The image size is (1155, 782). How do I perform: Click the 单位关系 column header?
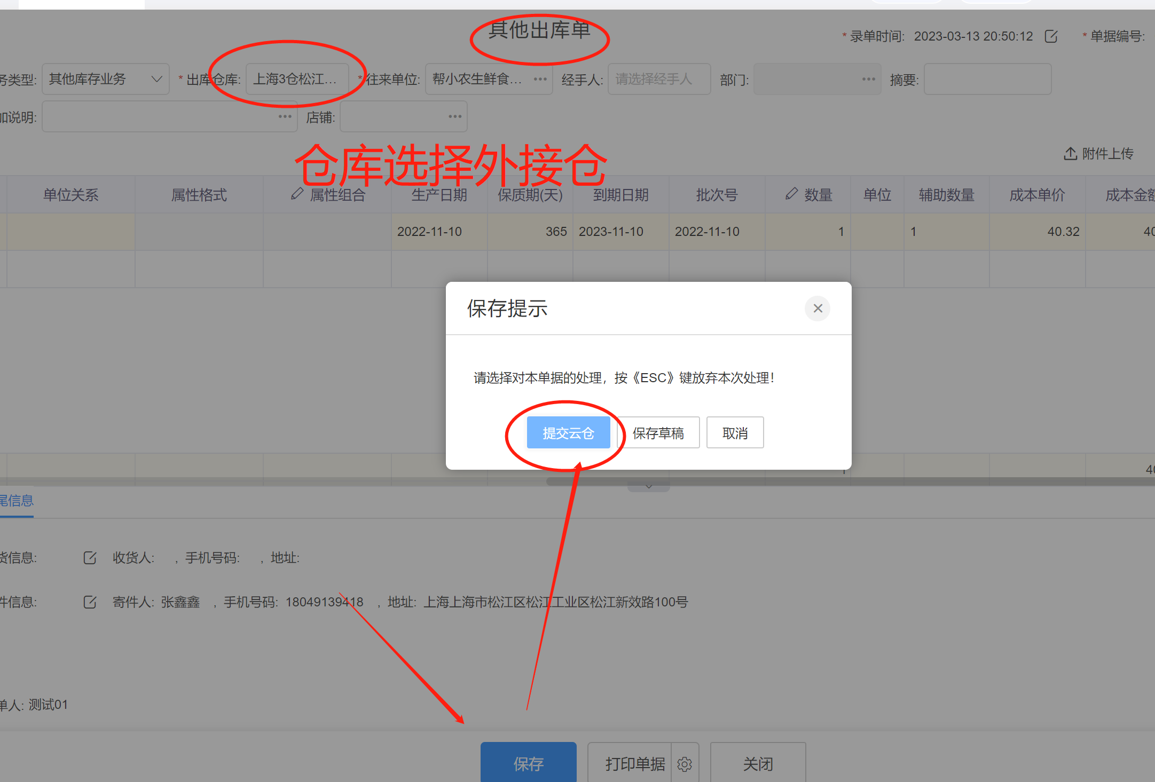tap(70, 195)
